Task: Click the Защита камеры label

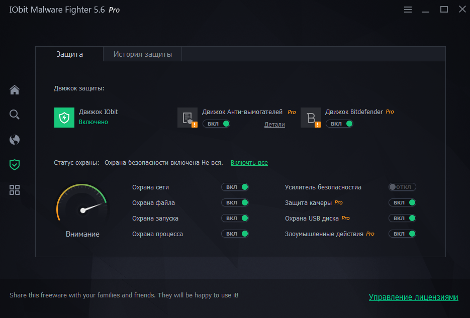Action: tap(308, 203)
